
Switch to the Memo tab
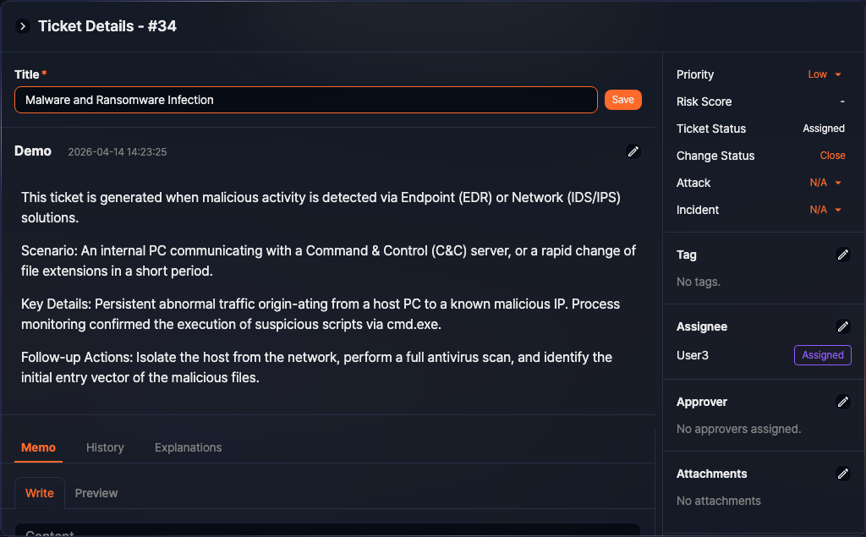click(x=38, y=447)
